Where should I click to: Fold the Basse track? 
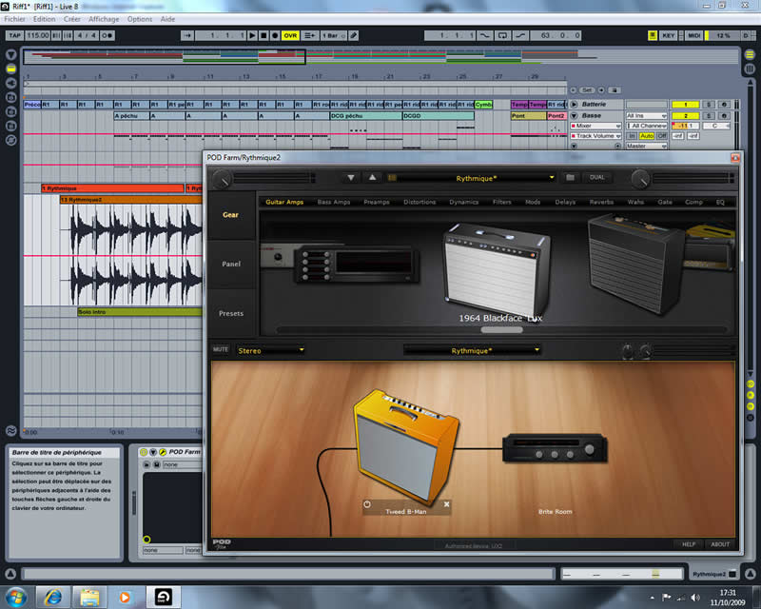coord(575,115)
